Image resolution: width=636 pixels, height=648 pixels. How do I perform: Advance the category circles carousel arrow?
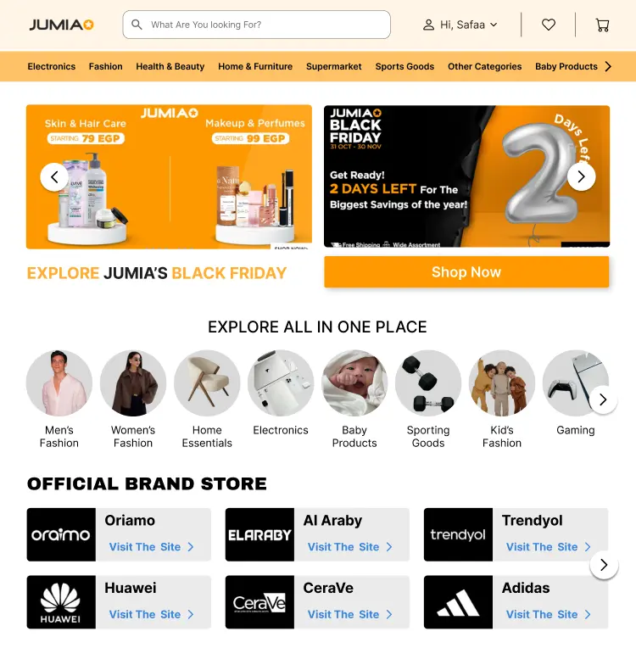[603, 399]
